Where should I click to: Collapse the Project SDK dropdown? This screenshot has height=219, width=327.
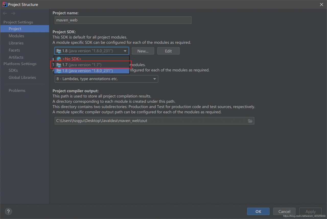125,51
